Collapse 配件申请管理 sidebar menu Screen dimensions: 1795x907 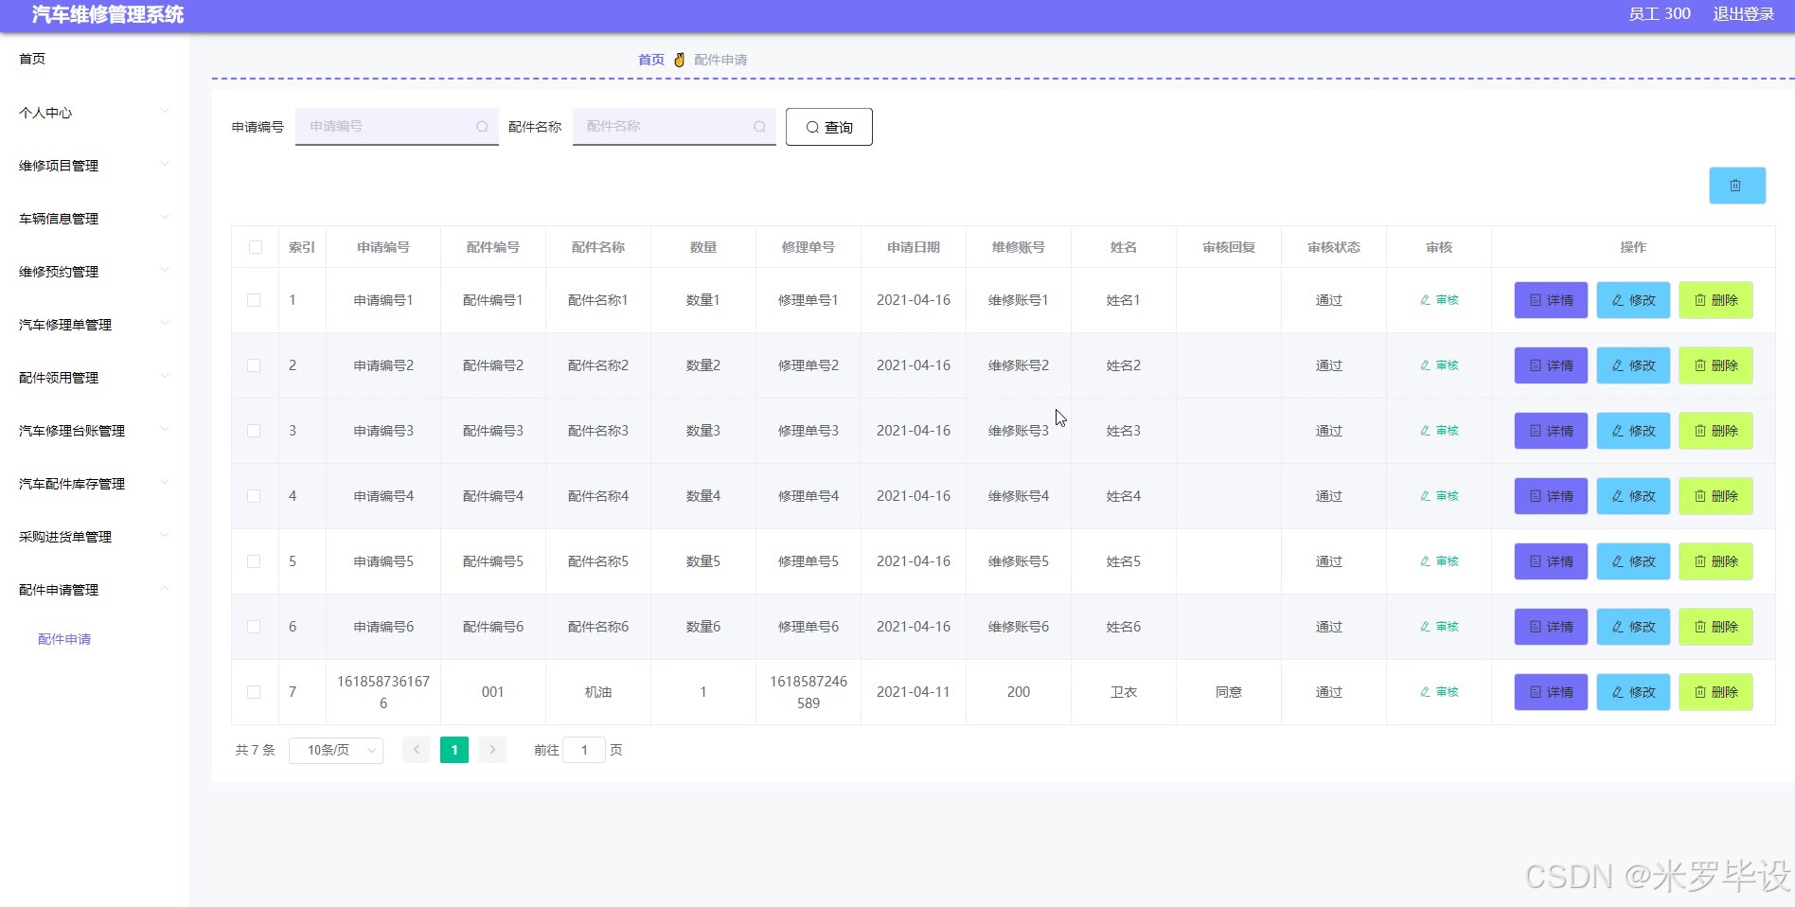pyautogui.click(x=95, y=590)
